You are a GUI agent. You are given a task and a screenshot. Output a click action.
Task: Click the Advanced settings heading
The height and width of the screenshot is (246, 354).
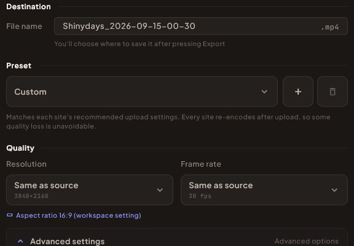[x=67, y=241]
